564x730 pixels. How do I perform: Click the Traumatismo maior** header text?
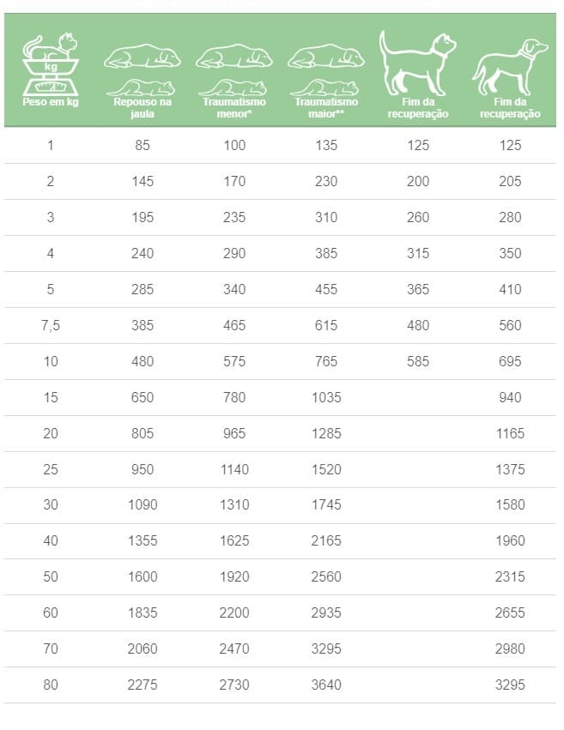326,108
